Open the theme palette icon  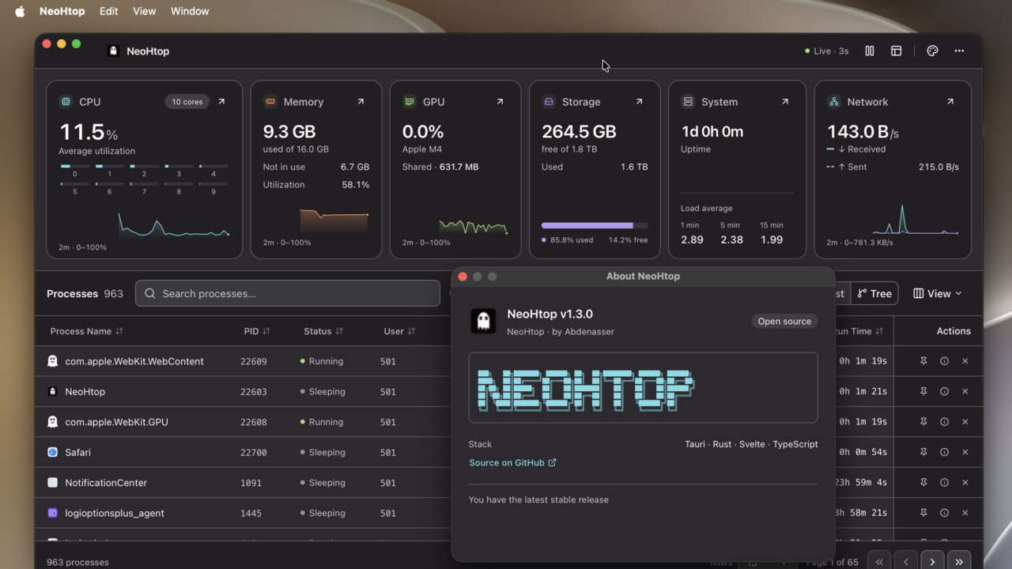tap(932, 51)
